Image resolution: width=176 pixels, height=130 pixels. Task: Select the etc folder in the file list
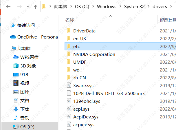pyautogui.click(x=76, y=46)
